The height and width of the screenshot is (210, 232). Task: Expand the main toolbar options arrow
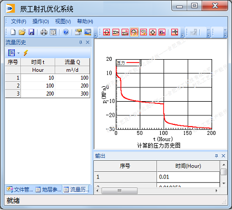coord(96,35)
